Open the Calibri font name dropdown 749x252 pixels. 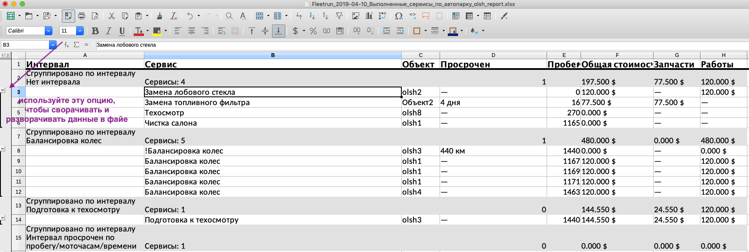49,31
